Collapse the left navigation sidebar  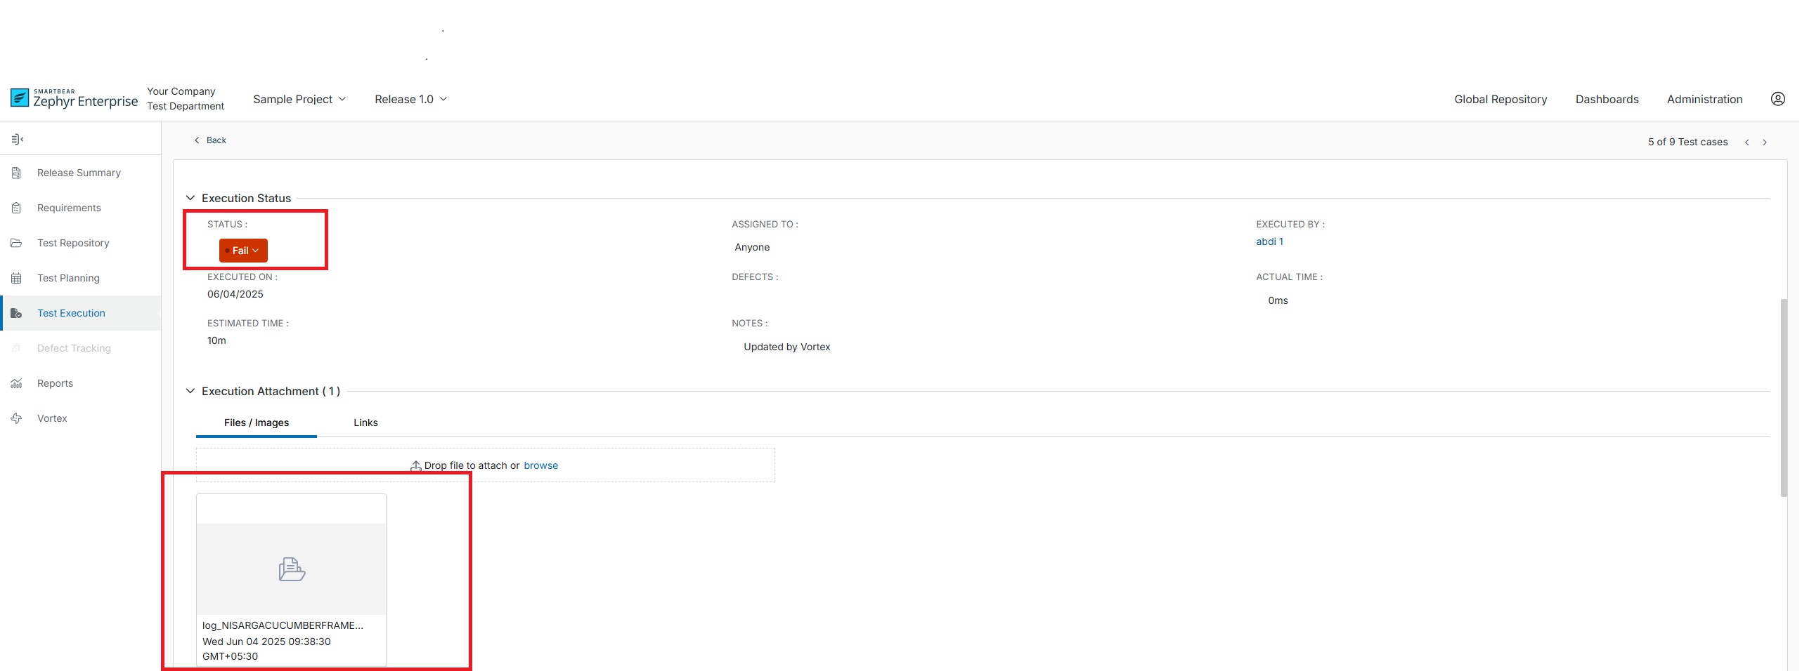(17, 138)
